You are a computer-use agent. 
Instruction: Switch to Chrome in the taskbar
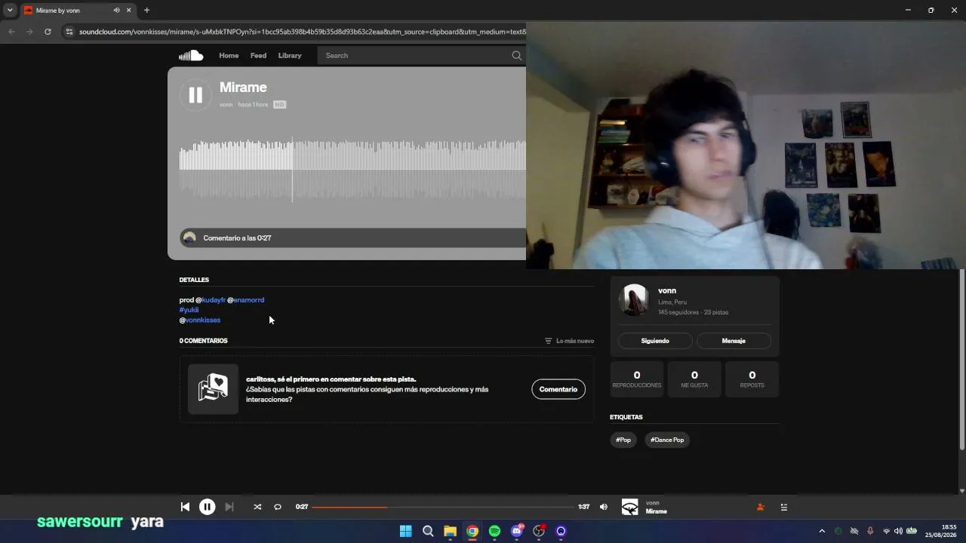pyautogui.click(x=472, y=531)
